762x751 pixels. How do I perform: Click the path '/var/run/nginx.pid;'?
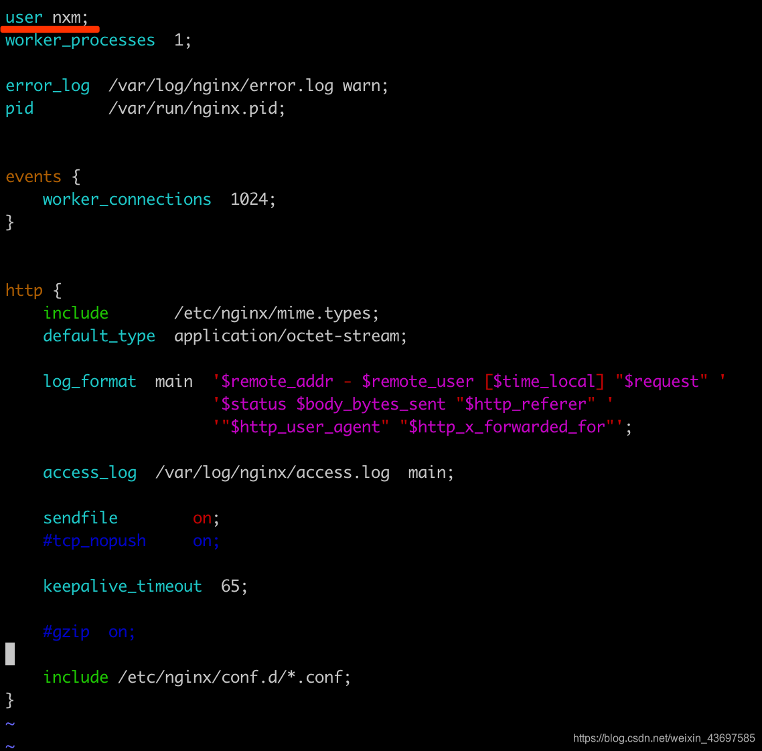point(197,109)
